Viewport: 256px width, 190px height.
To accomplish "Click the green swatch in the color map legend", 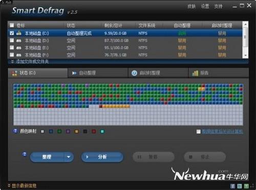I will tap(59, 131).
